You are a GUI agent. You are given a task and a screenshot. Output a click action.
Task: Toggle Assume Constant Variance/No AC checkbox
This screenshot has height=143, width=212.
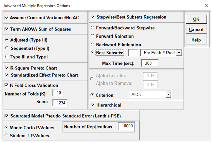coord(7,18)
